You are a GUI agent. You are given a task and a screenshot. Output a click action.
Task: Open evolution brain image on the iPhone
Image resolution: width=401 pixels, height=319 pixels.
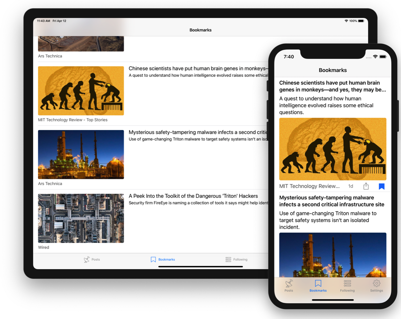coord(333,149)
